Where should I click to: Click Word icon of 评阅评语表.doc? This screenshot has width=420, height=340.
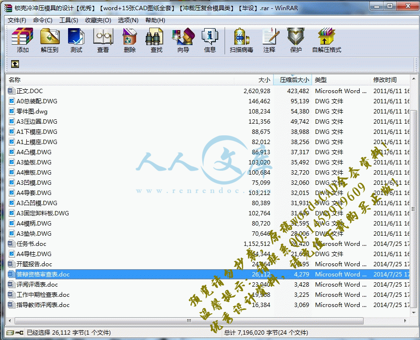(x=12, y=284)
